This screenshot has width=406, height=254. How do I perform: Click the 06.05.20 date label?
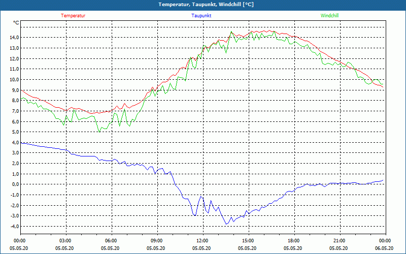384,248
